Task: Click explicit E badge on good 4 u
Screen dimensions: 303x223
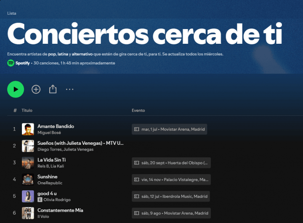Action: click(40, 200)
